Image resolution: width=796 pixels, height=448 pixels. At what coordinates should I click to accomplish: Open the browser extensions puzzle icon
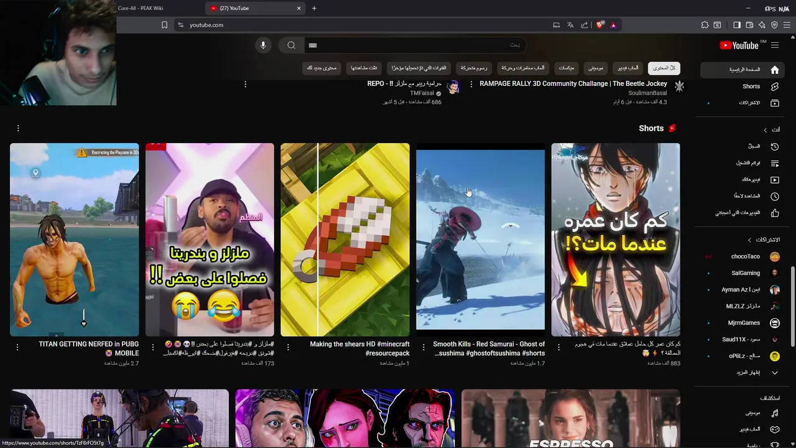click(705, 25)
